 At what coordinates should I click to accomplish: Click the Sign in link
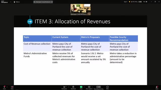click(126, 2)
